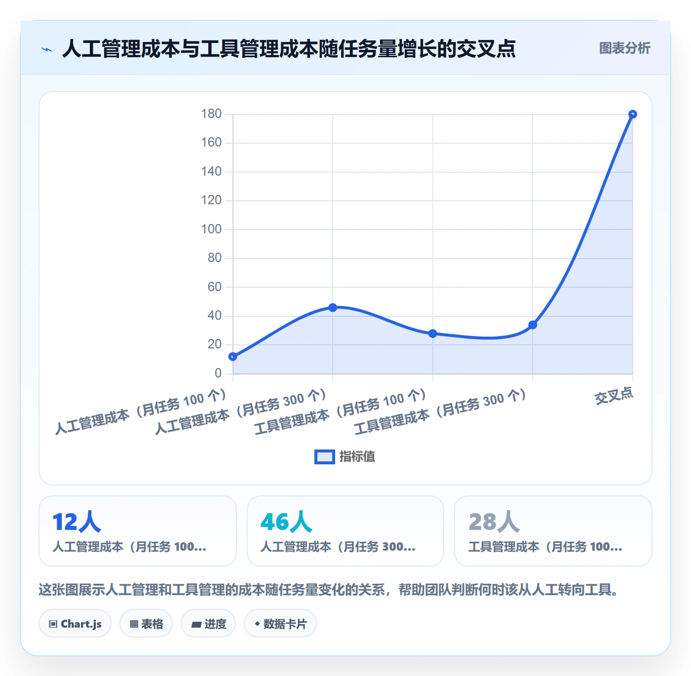Open the 46人 data card
691x676 pixels.
345,531
